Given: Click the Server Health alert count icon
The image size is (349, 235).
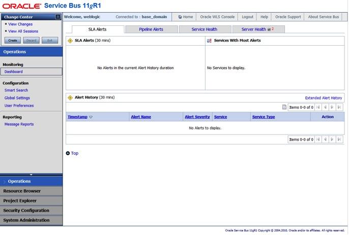Looking at the screenshot, I should coord(269,29).
